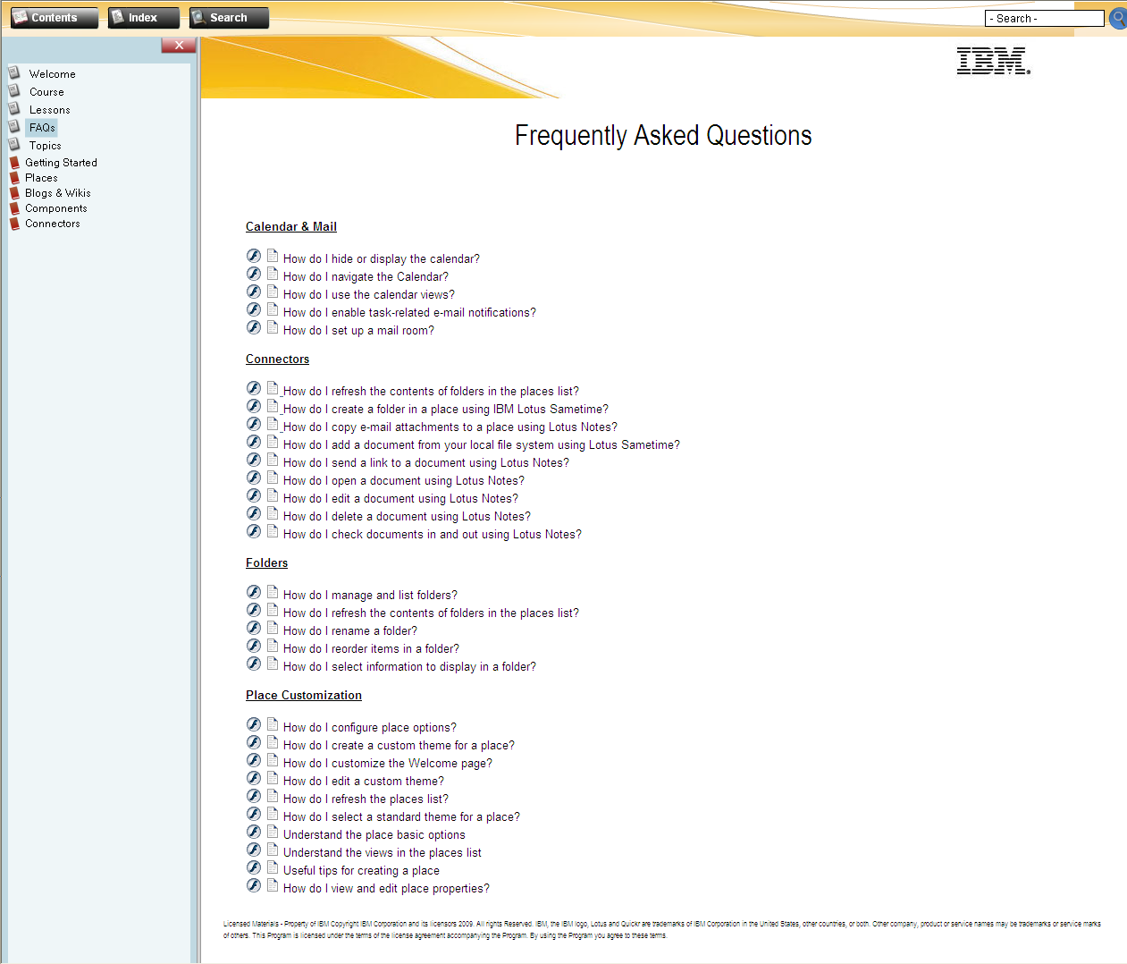Open 'How do I set up a mail room?'

coord(358,331)
